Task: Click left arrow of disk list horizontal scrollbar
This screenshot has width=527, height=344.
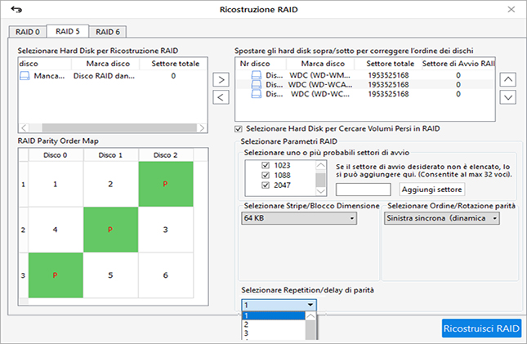Action: coord(24,127)
